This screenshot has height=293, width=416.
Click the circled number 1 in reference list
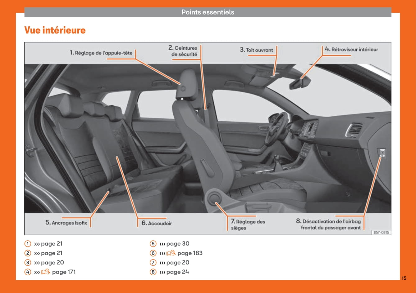[x=28, y=244]
